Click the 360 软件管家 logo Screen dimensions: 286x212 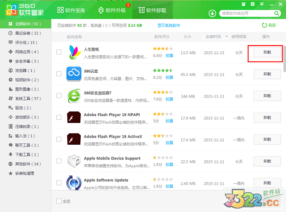click(25, 10)
